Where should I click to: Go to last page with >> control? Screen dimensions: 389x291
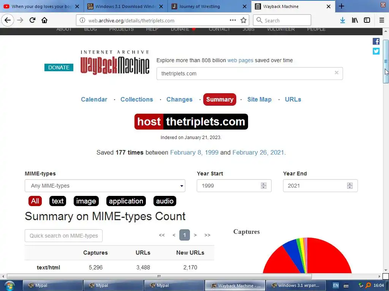(207, 235)
